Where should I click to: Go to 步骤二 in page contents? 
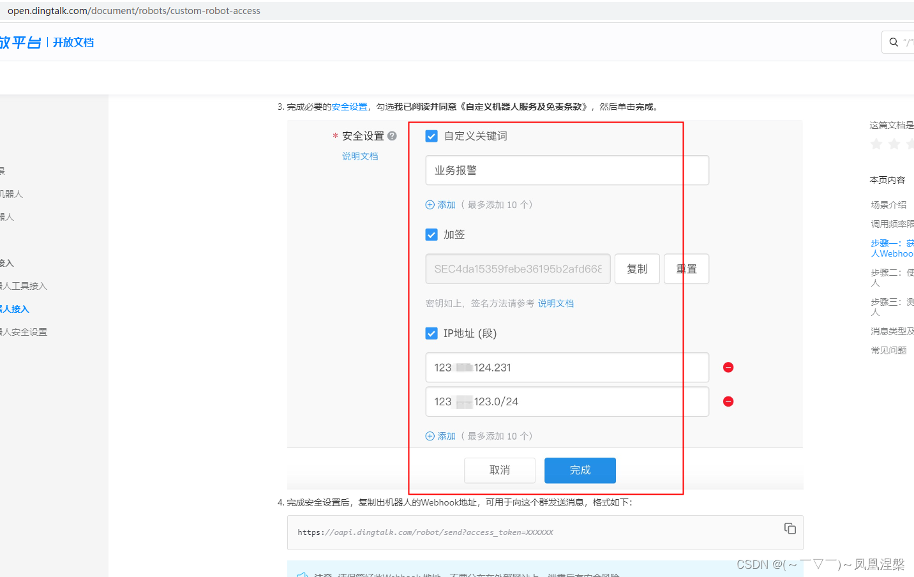(892, 278)
